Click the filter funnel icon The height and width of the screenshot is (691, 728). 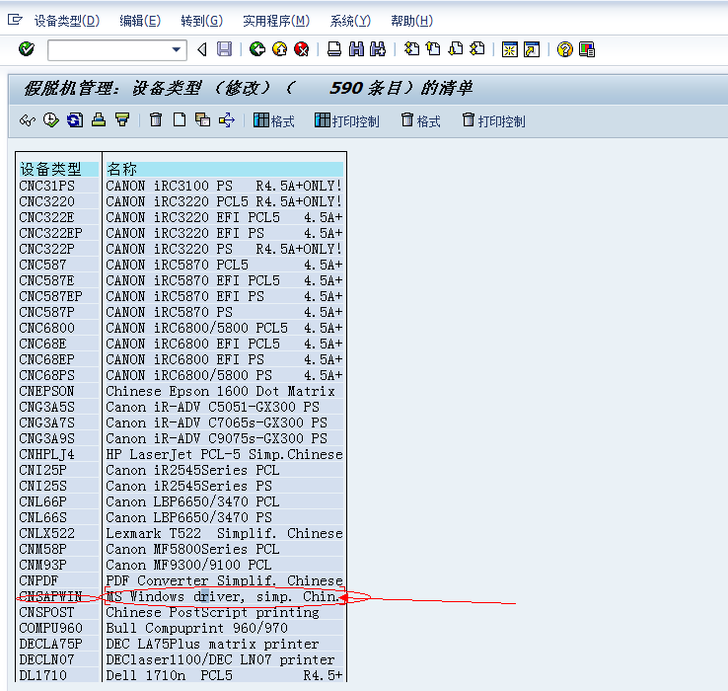(122, 119)
